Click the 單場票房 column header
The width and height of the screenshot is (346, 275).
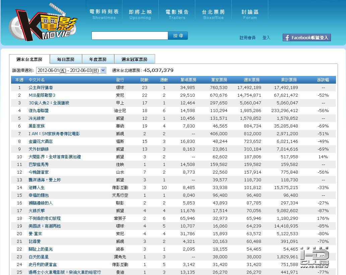(x=188, y=80)
